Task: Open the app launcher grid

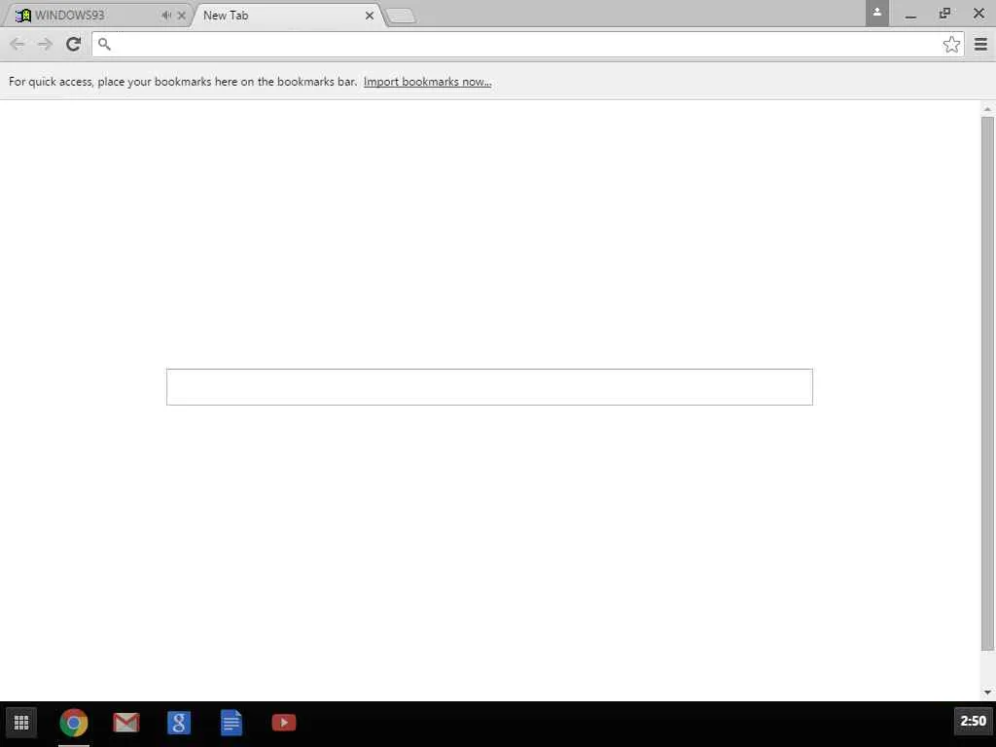Action: [21, 723]
